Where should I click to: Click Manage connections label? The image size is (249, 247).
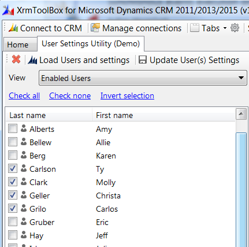point(142,28)
